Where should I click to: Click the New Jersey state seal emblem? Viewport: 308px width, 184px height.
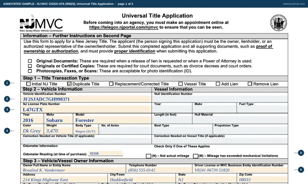(x=278, y=23)
